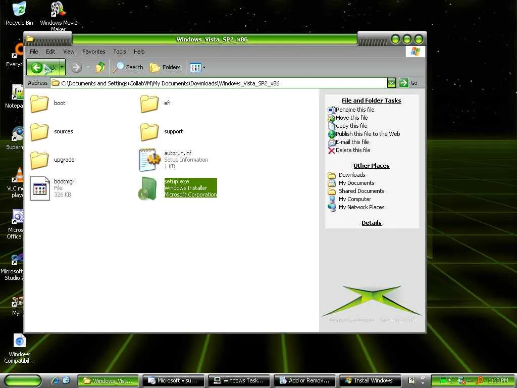Select the bootmgr file
The height and width of the screenshot is (388, 517).
(53, 188)
